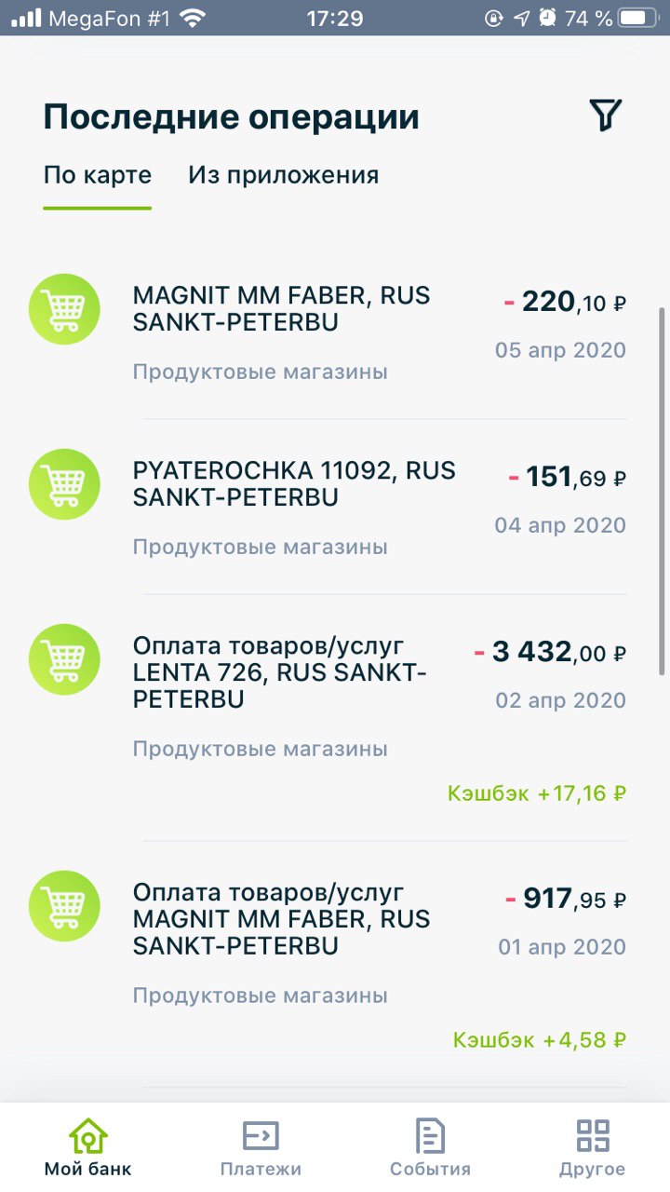This screenshot has height=1192, width=670.
Task: Open the PYATEROCHKA 11092 transaction
Action: tap(335, 507)
